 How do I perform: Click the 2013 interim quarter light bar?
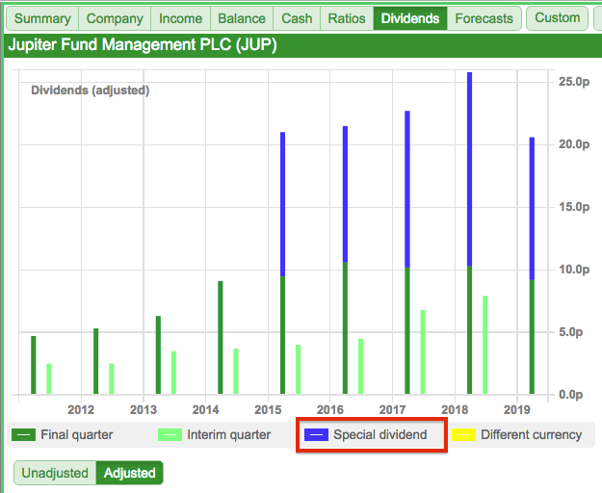pyautogui.click(x=173, y=373)
